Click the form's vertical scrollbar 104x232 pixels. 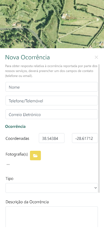[x=99, y=128]
